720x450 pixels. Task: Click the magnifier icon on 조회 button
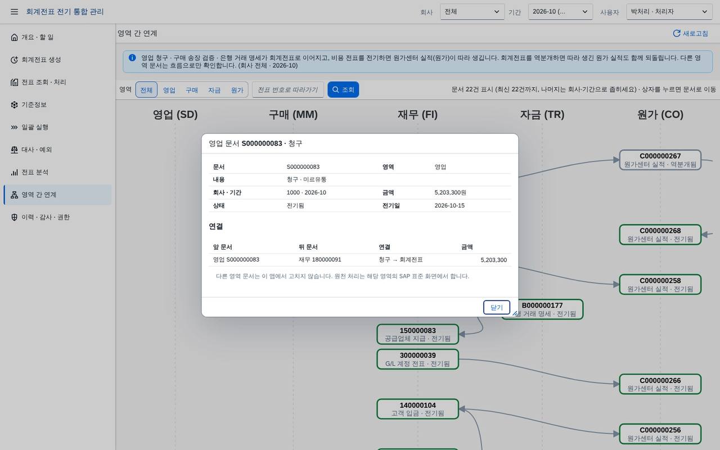pyautogui.click(x=336, y=89)
